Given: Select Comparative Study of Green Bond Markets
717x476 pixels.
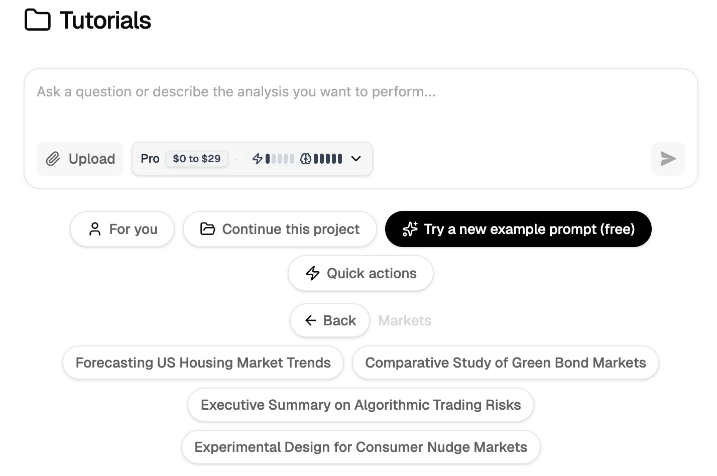Looking at the screenshot, I should pyautogui.click(x=505, y=363).
